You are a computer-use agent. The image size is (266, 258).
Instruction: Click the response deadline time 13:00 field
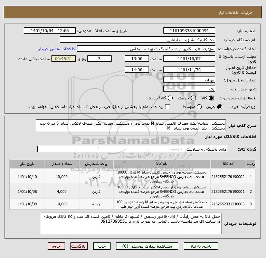pyautogui.click(x=137, y=59)
